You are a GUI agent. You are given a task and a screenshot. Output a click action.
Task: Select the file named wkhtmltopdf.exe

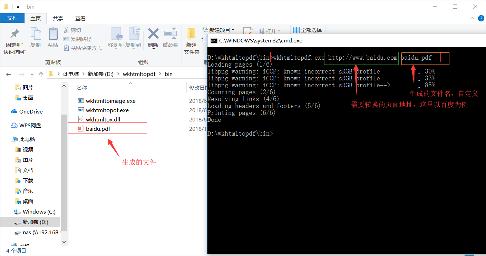(107, 110)
